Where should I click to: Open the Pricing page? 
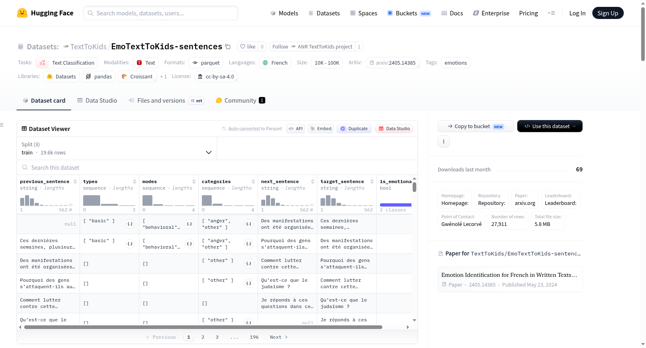coord(529,13)
